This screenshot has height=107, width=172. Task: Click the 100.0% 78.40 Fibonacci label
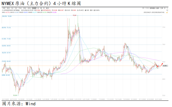click(x=7, y=16)
